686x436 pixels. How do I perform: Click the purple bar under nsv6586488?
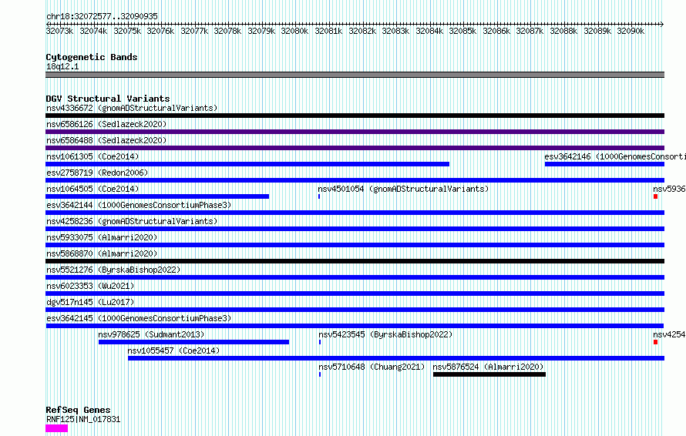coord(355,148)
